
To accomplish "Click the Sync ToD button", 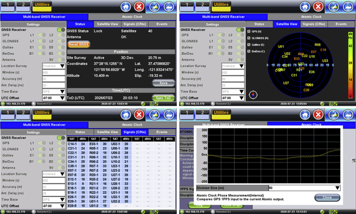I will [x=164, y=98].
